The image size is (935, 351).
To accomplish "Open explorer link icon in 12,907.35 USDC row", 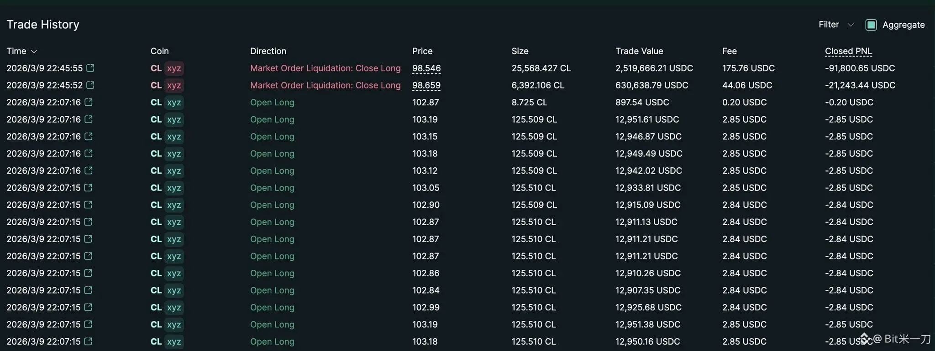I will (x=88, y=290).
